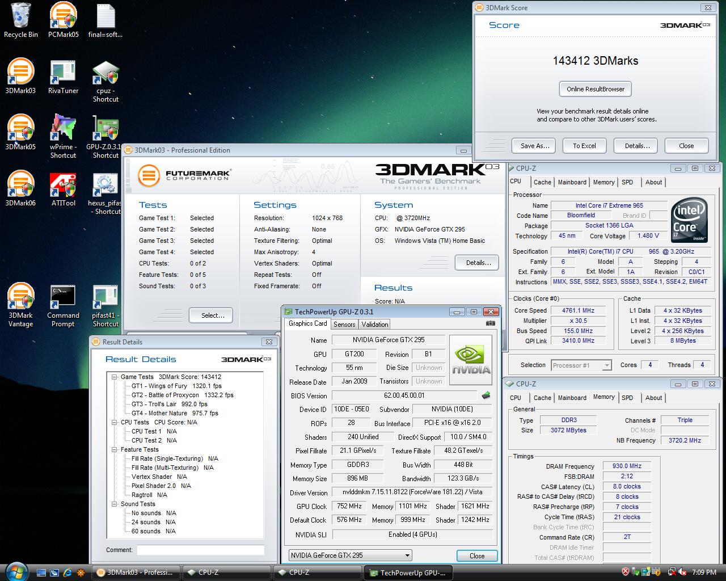The height and width of the screenshot is (581, 726).
Task: Select the Pixel Shader 2.0 result row
Action: pyautogui.click(x=161, y=486)
